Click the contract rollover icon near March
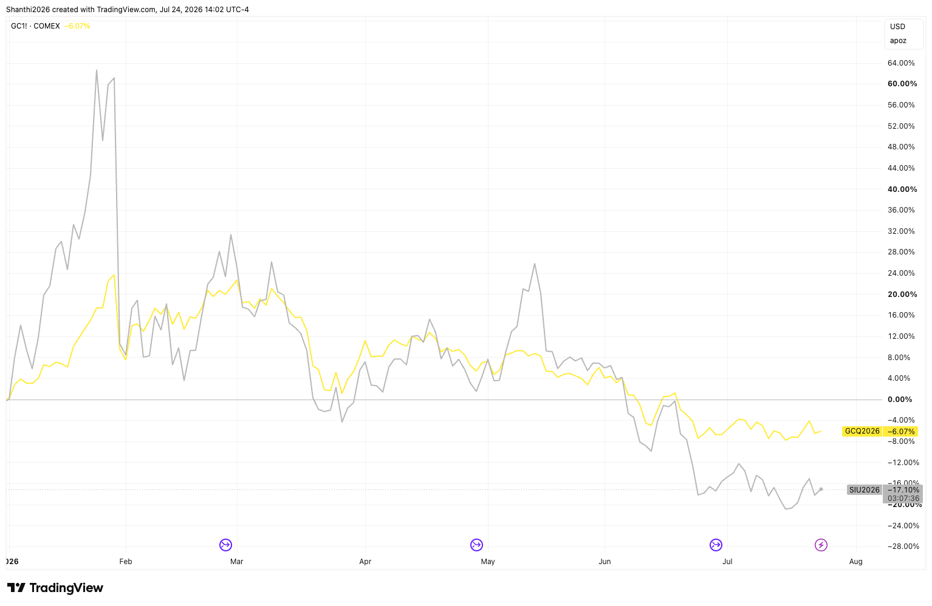This screenshot has height=606, width=932. (x=225, y=545)
